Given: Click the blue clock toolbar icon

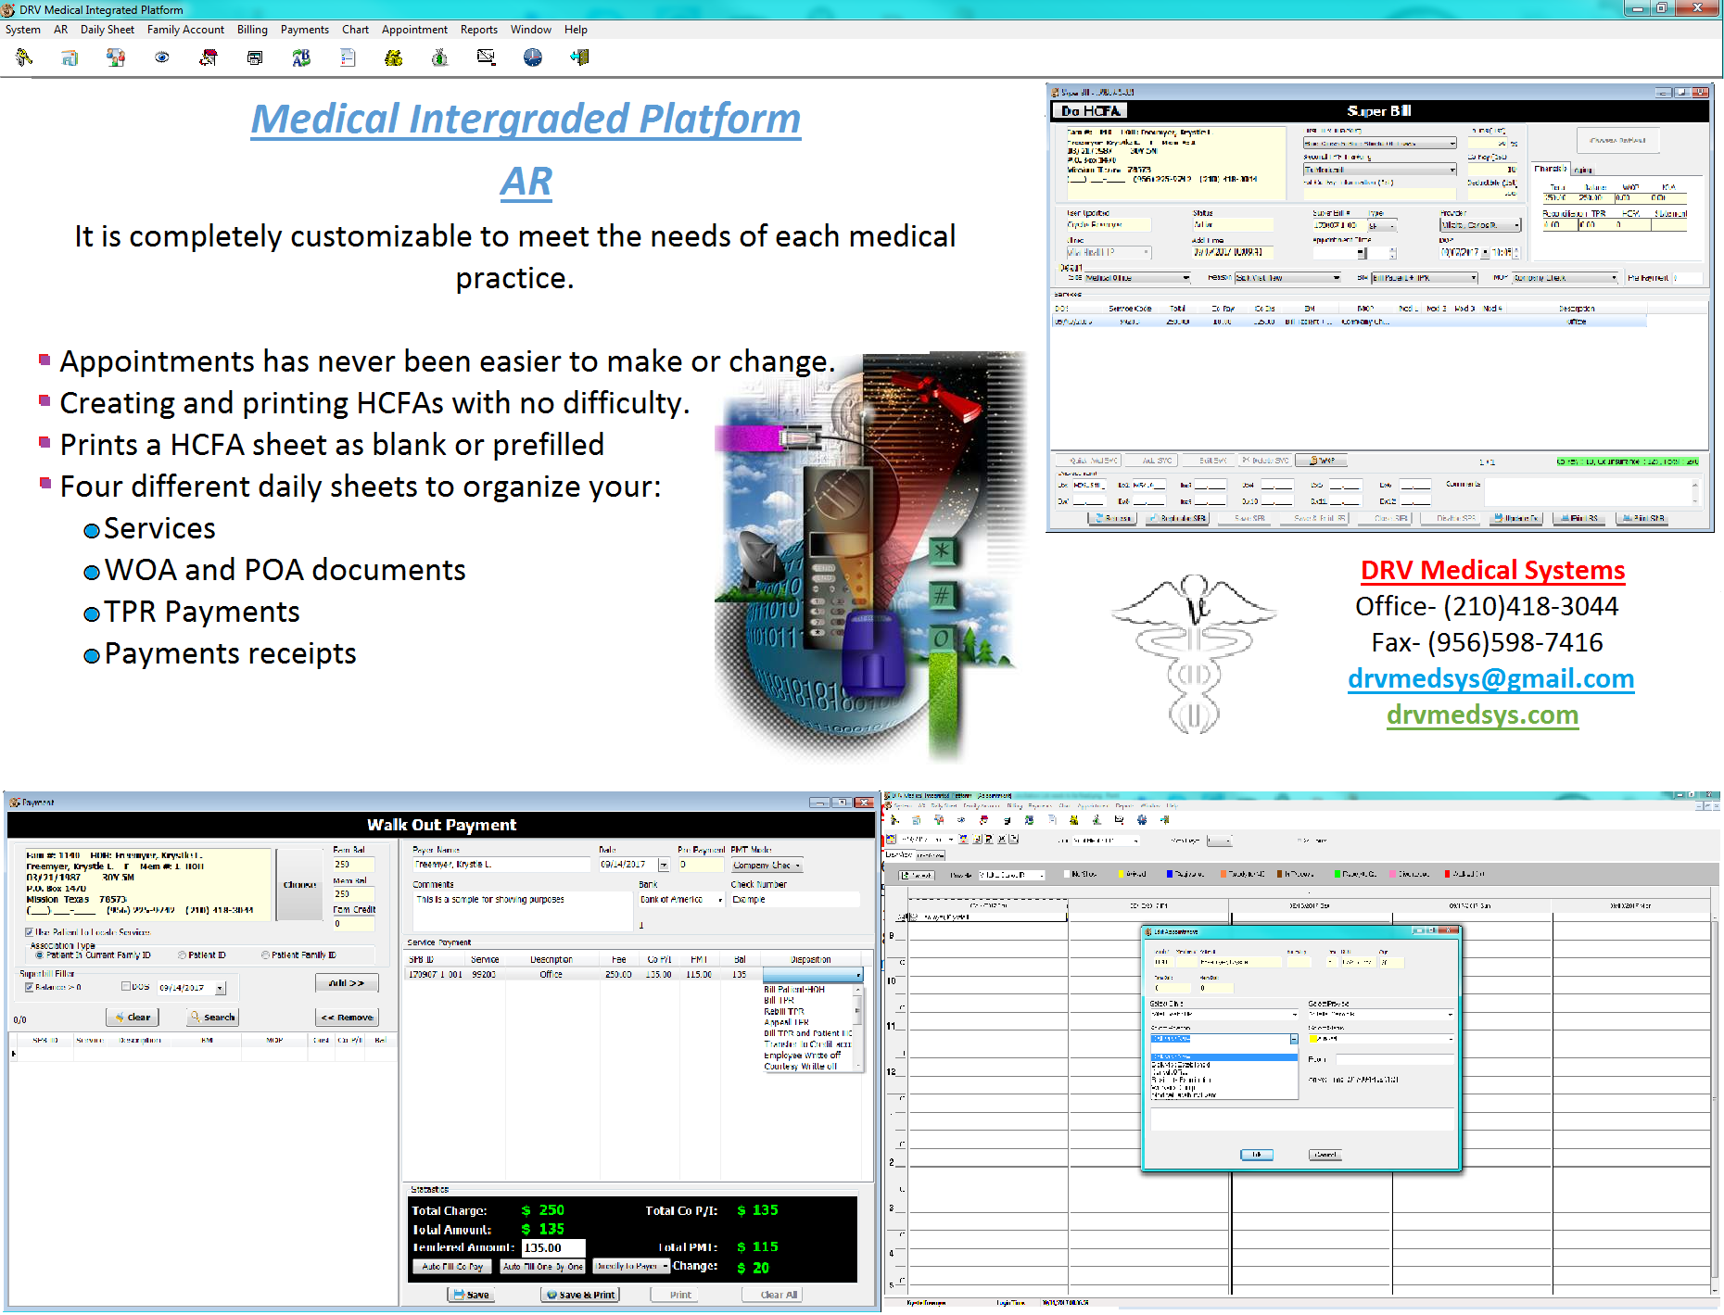Looking at the screenshot, I should (x=533, y=57).
